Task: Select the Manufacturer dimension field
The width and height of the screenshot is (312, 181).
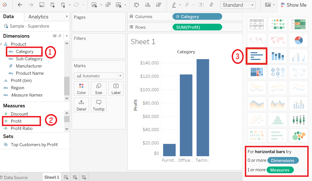Action: click(29, 66)
